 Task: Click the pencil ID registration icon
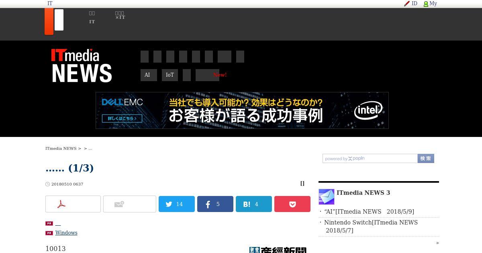coord(406,4)
